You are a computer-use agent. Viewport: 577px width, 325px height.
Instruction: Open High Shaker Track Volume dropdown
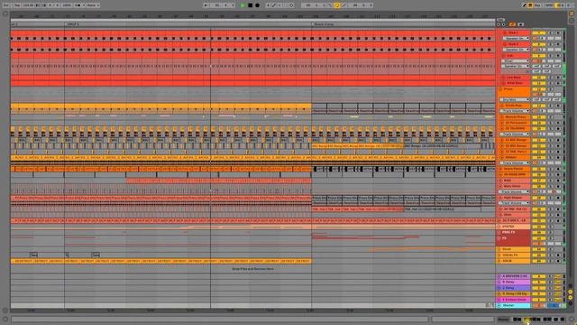[514, 203]
